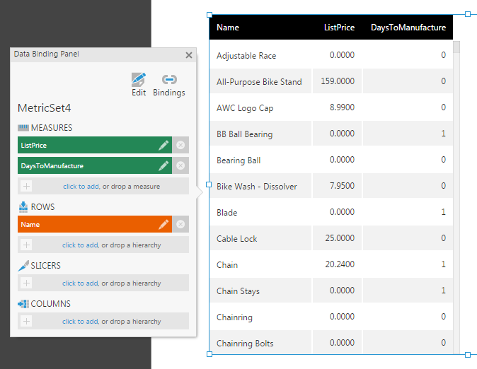Click the plus icon under COLUMNS
This screenshot has height=369, width=477.
click(26, 321)
